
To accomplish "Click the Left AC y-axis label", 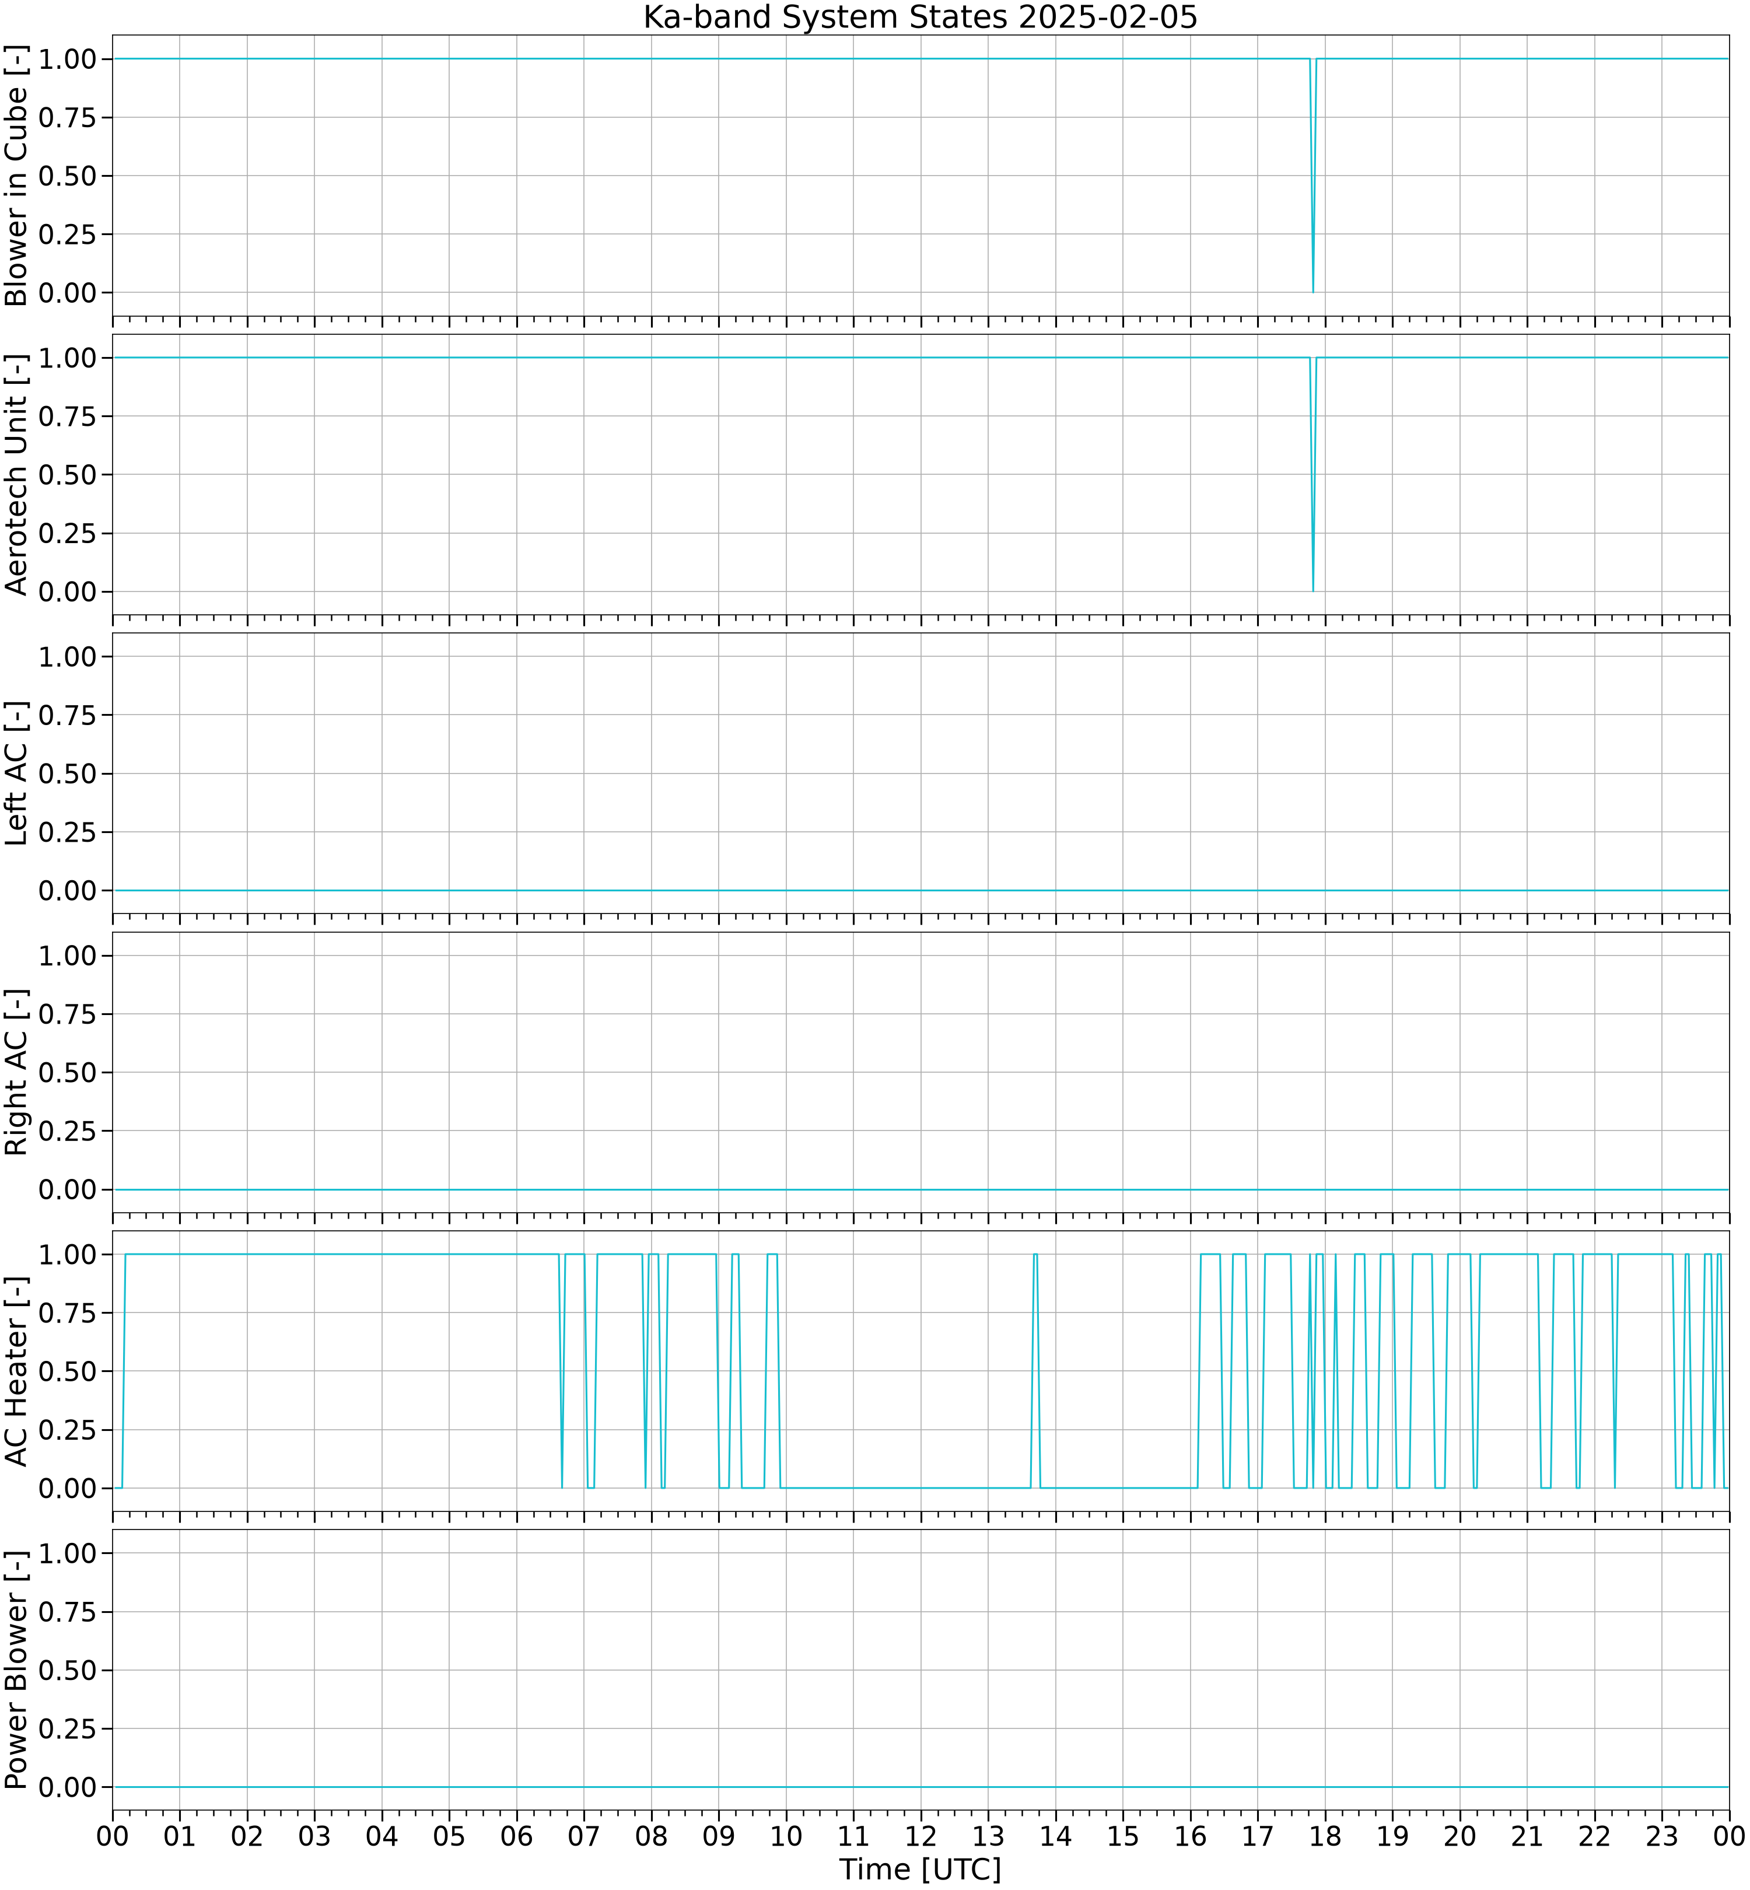I will point(16,773).
